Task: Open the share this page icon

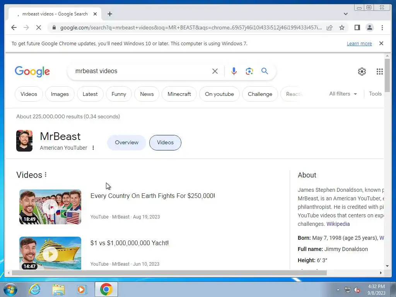Action: pyautogui.click(x=329, y=27)
